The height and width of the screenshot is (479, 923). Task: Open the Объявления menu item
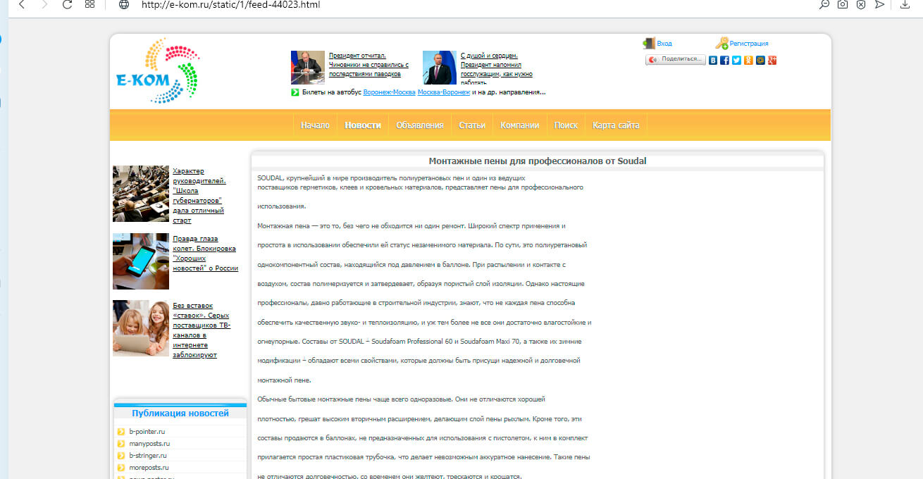point(420,125)
